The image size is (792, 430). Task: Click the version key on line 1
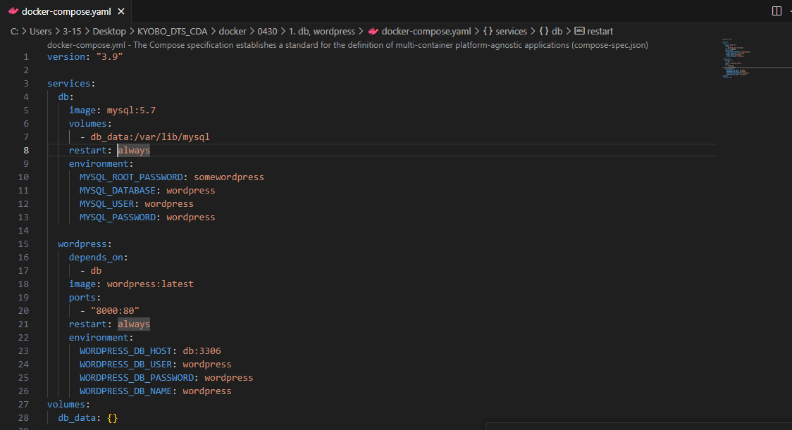[x=66, y=56]
